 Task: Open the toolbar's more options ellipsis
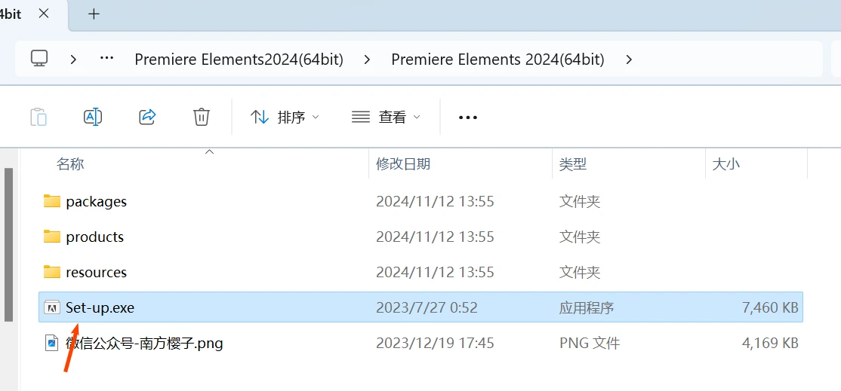point(468,117)
